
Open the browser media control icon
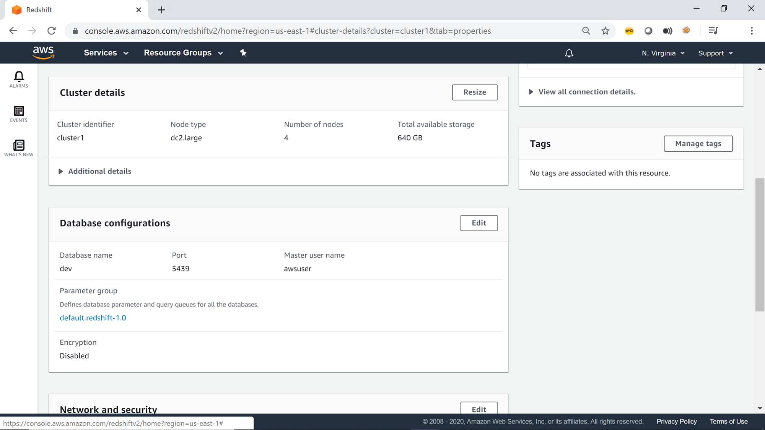click(x=713, y=31)
